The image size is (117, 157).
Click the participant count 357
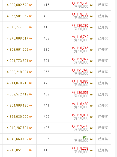point(46,72)
